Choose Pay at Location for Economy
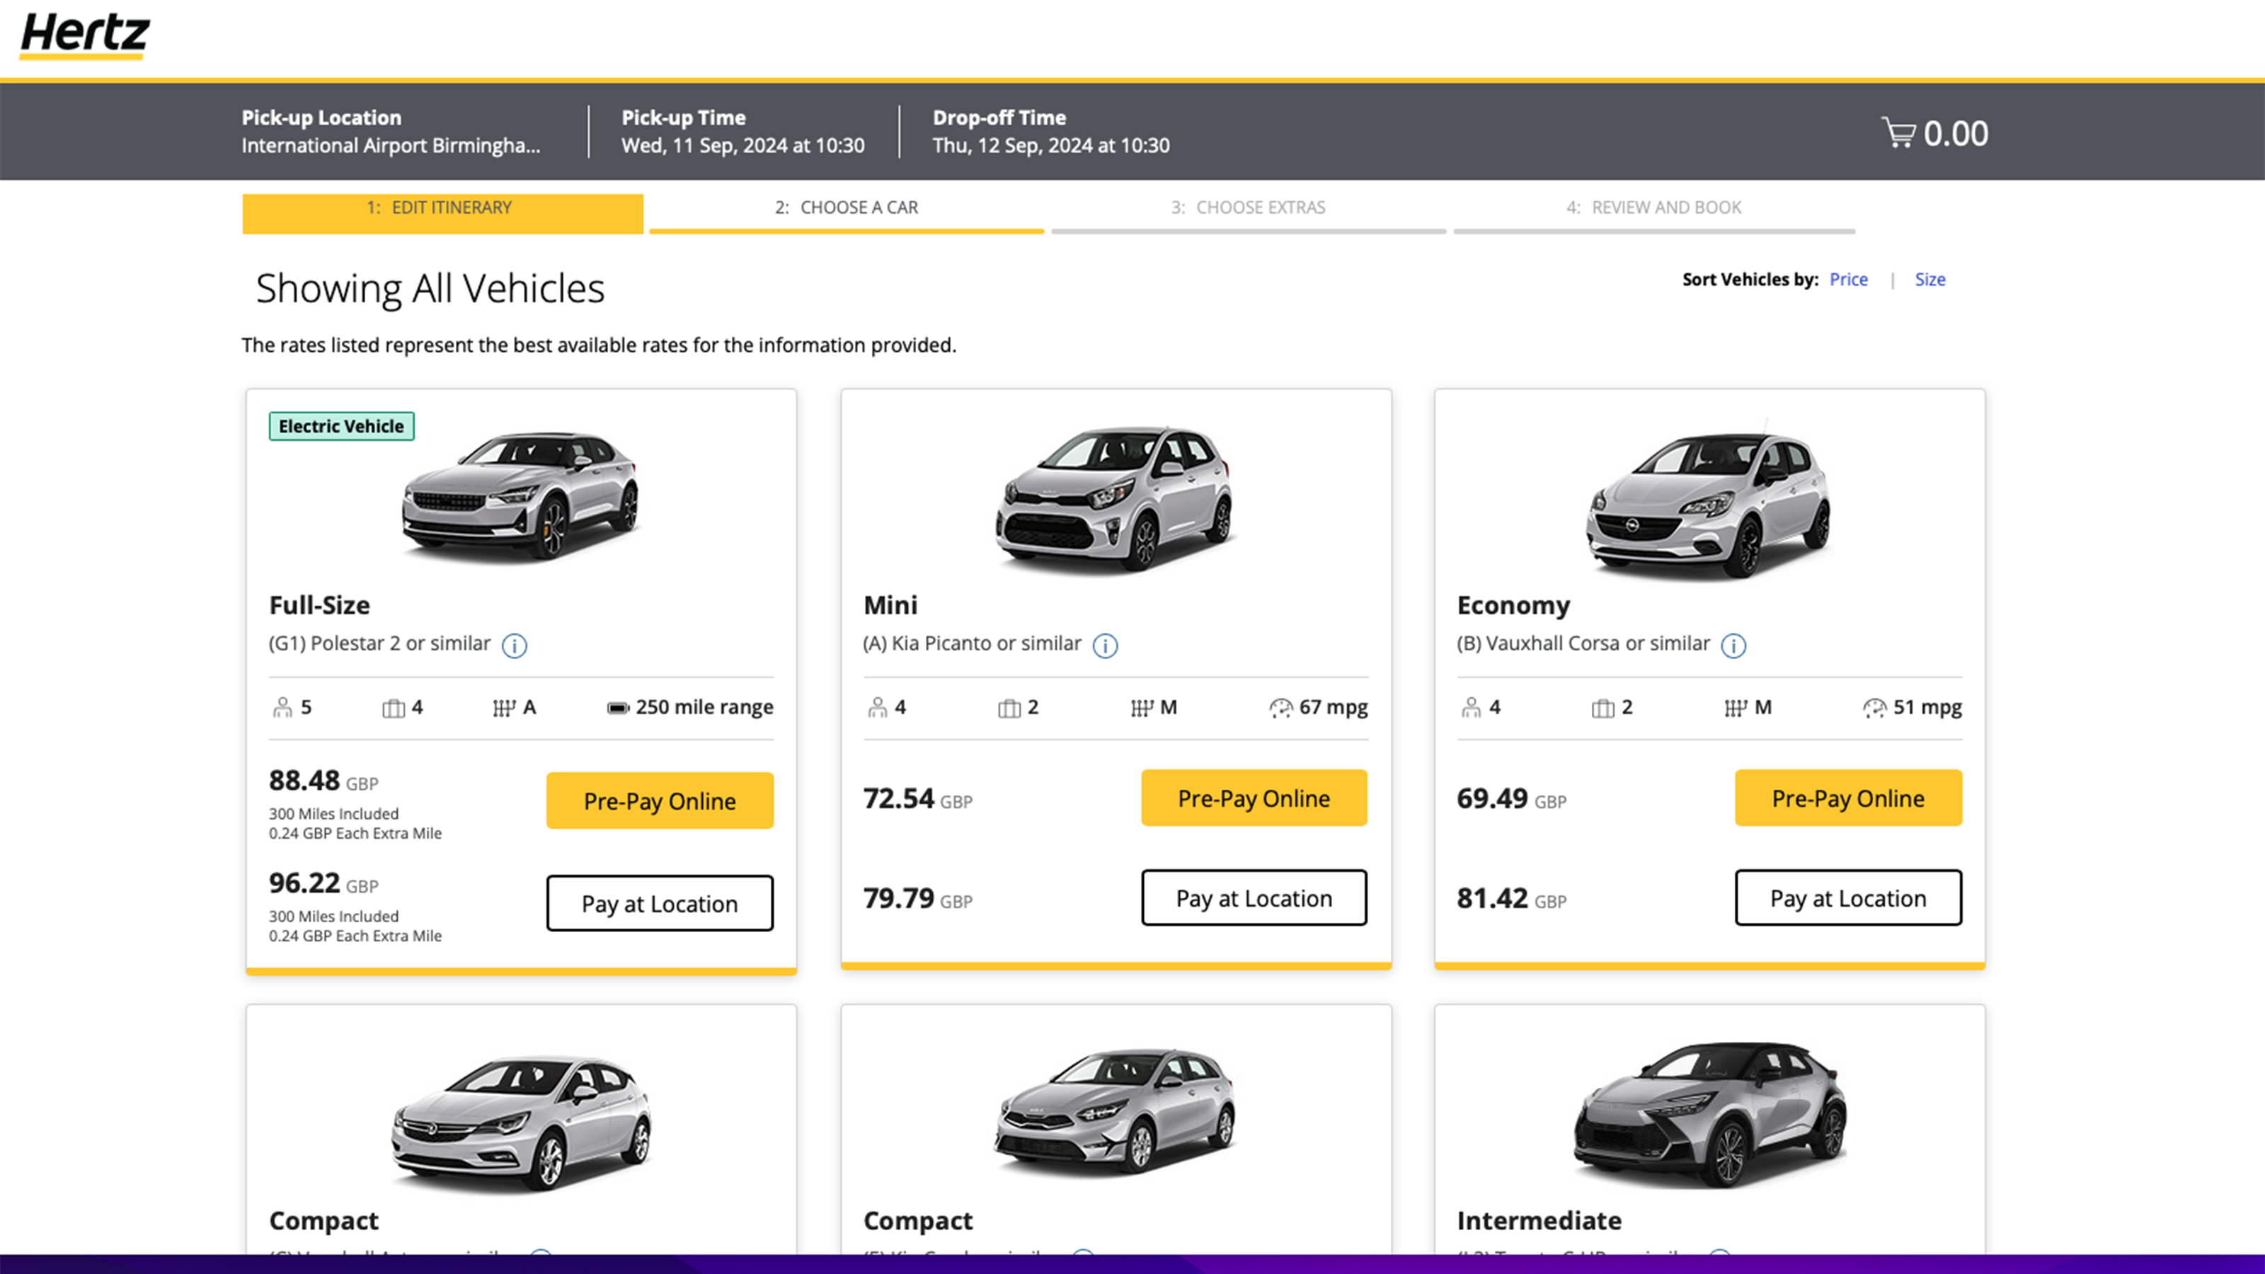 [x=1848, y=897]
